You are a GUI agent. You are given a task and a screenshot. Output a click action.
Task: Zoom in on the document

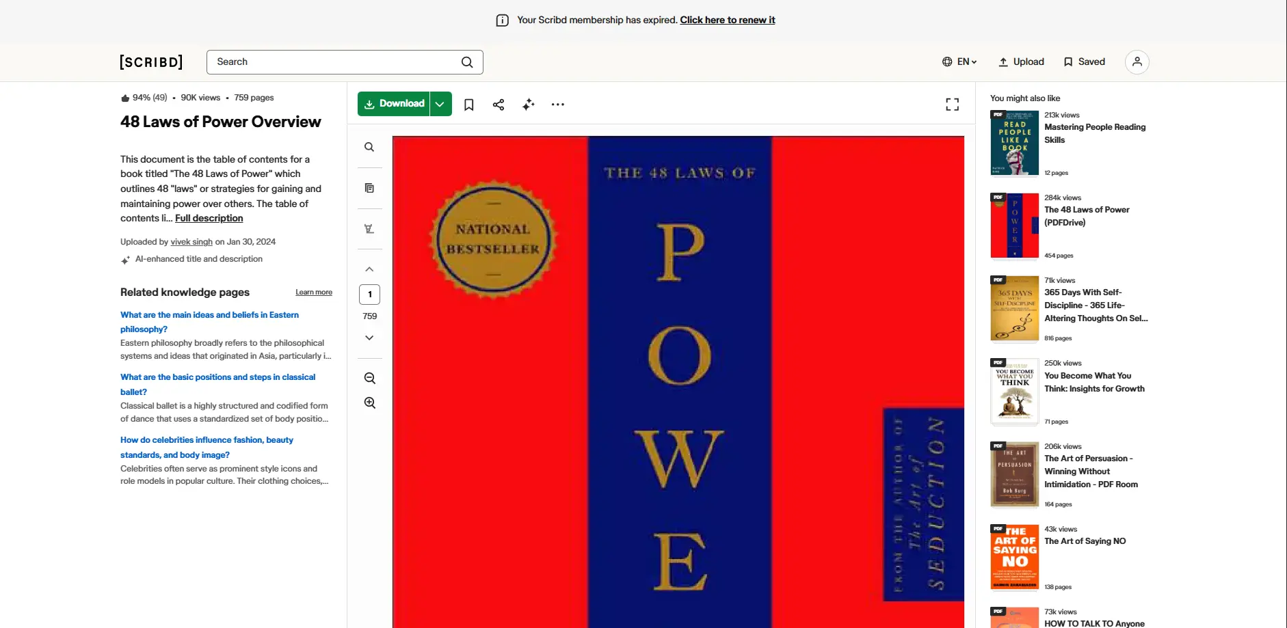click(370, 402)
